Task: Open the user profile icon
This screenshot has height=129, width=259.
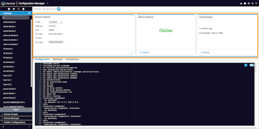Action: (x=253, y=3)
